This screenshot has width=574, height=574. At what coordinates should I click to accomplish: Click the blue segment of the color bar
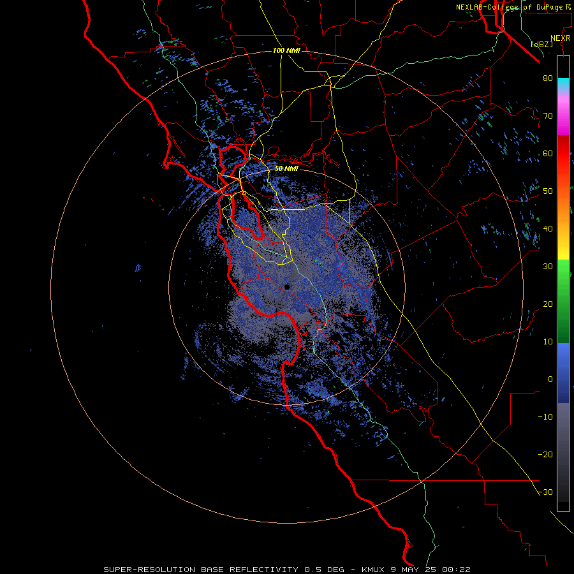[x=563, y=373]
